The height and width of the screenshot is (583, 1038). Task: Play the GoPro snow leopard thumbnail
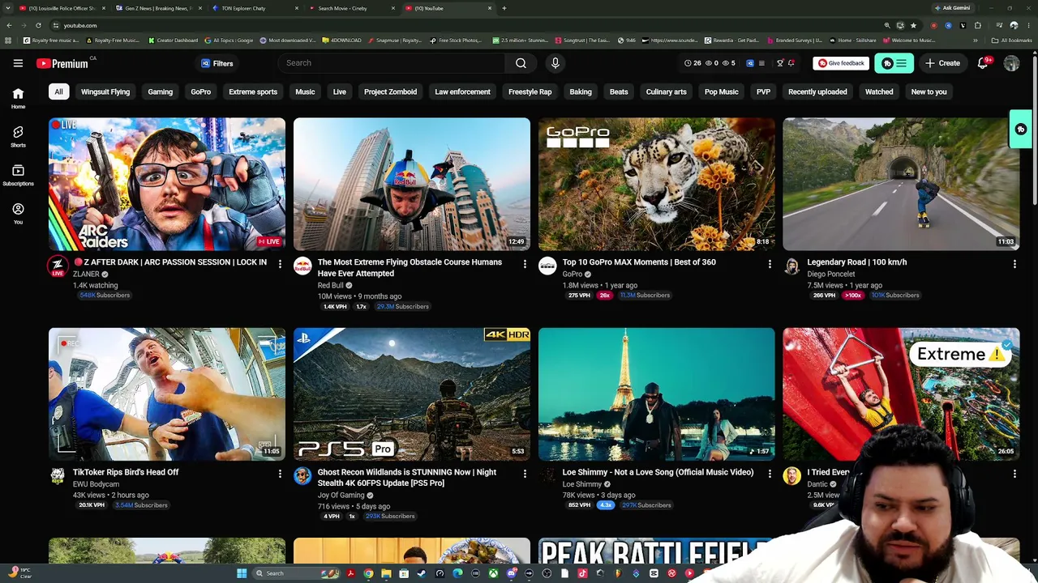(x=657, y=184)
